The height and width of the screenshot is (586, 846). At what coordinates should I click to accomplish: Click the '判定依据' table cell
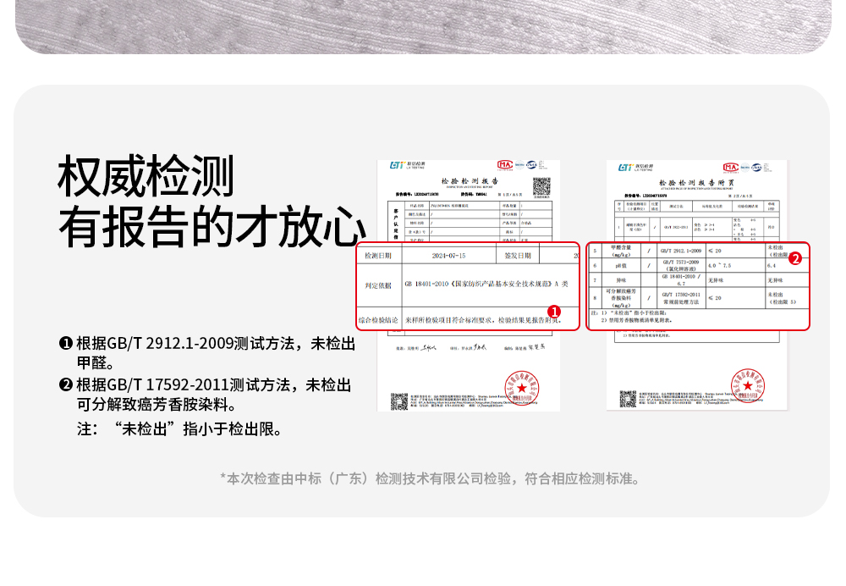tap(377, 285)
